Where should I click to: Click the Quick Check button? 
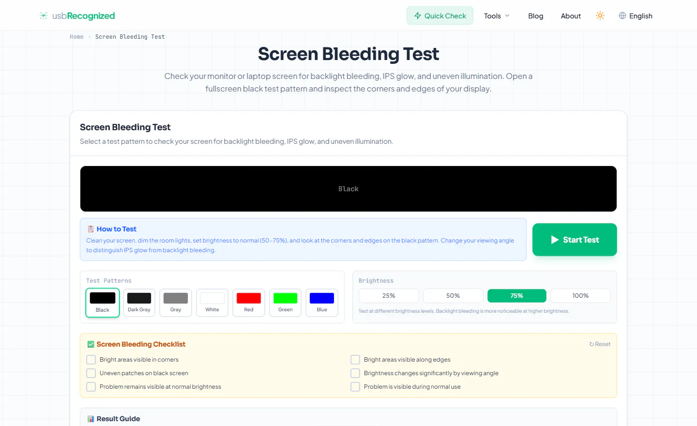[440, 15]
